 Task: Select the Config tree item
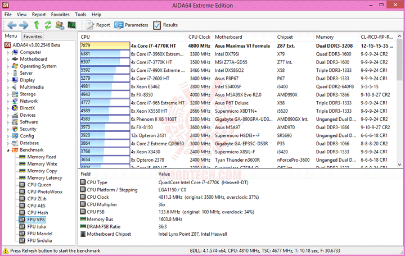27,136
